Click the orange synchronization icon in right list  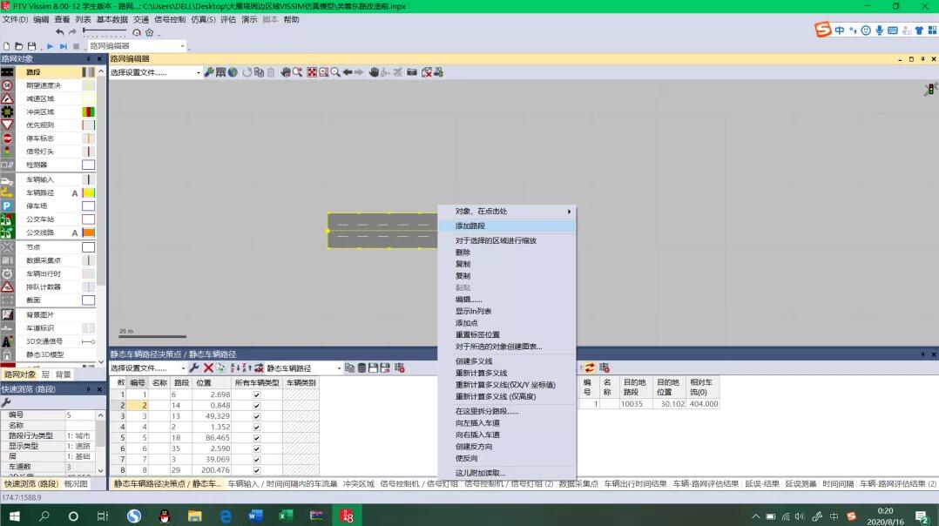point(590,368)
